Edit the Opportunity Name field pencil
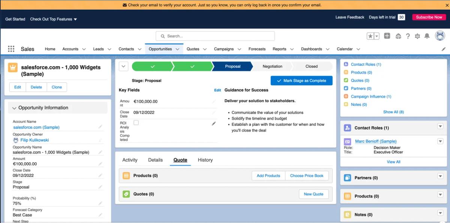Viewport: 450px width, 223px height. (x=100, y=152)
